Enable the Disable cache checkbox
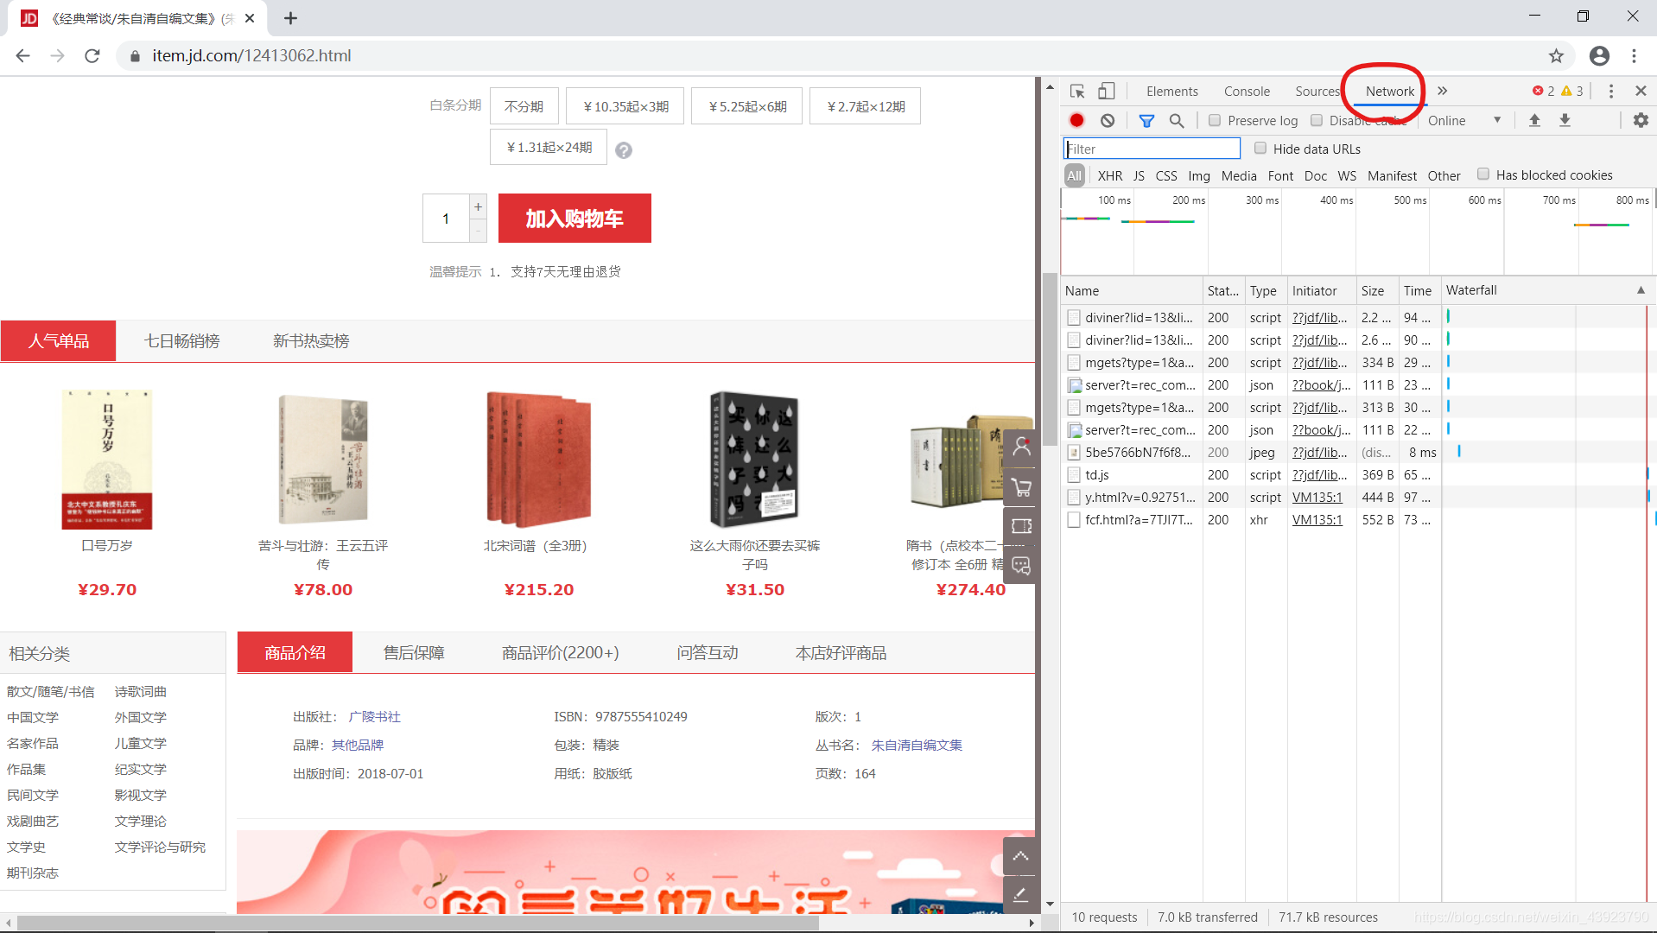Image resolution: width=1657 pixels, height=933 pixels. coord(1317,120)
